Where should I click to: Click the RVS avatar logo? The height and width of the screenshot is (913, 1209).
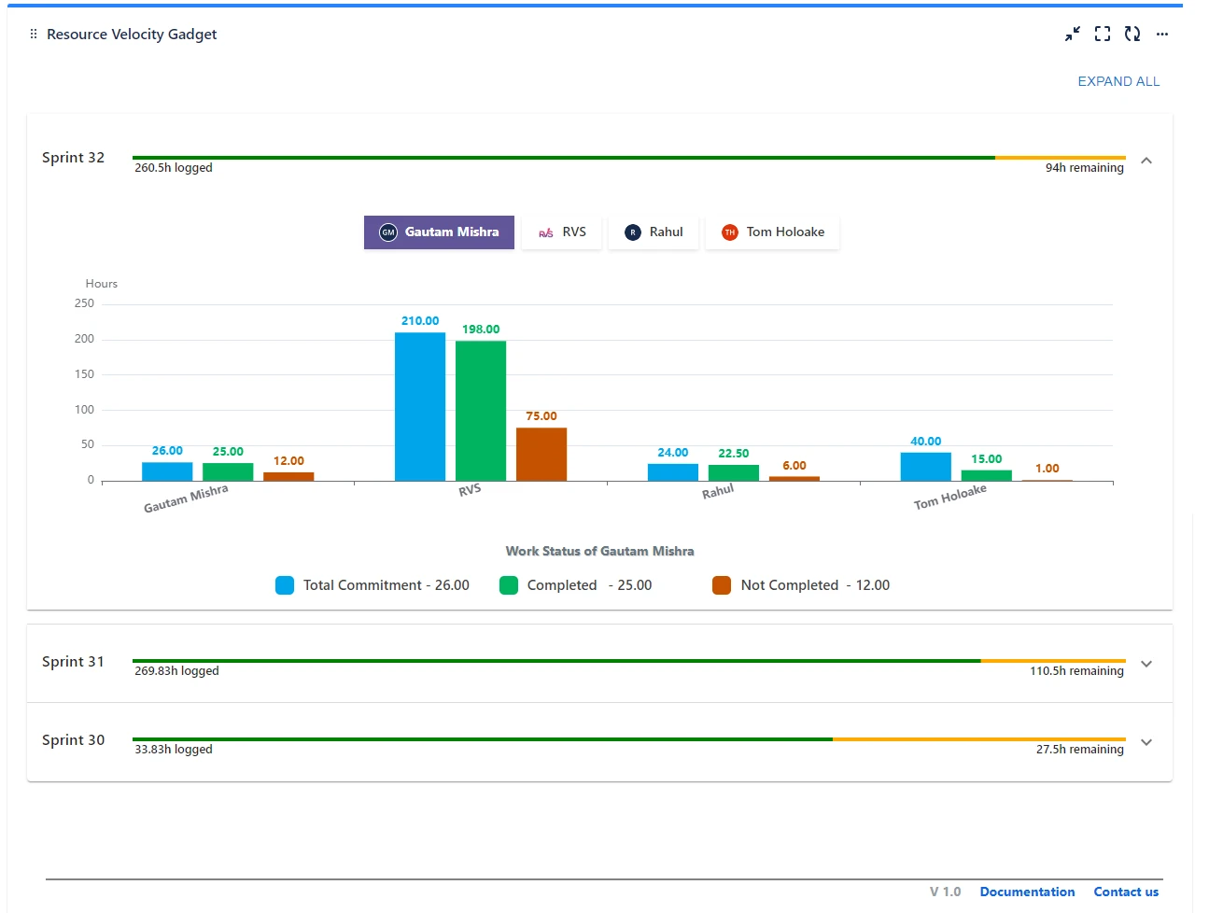tap(546, 232)
